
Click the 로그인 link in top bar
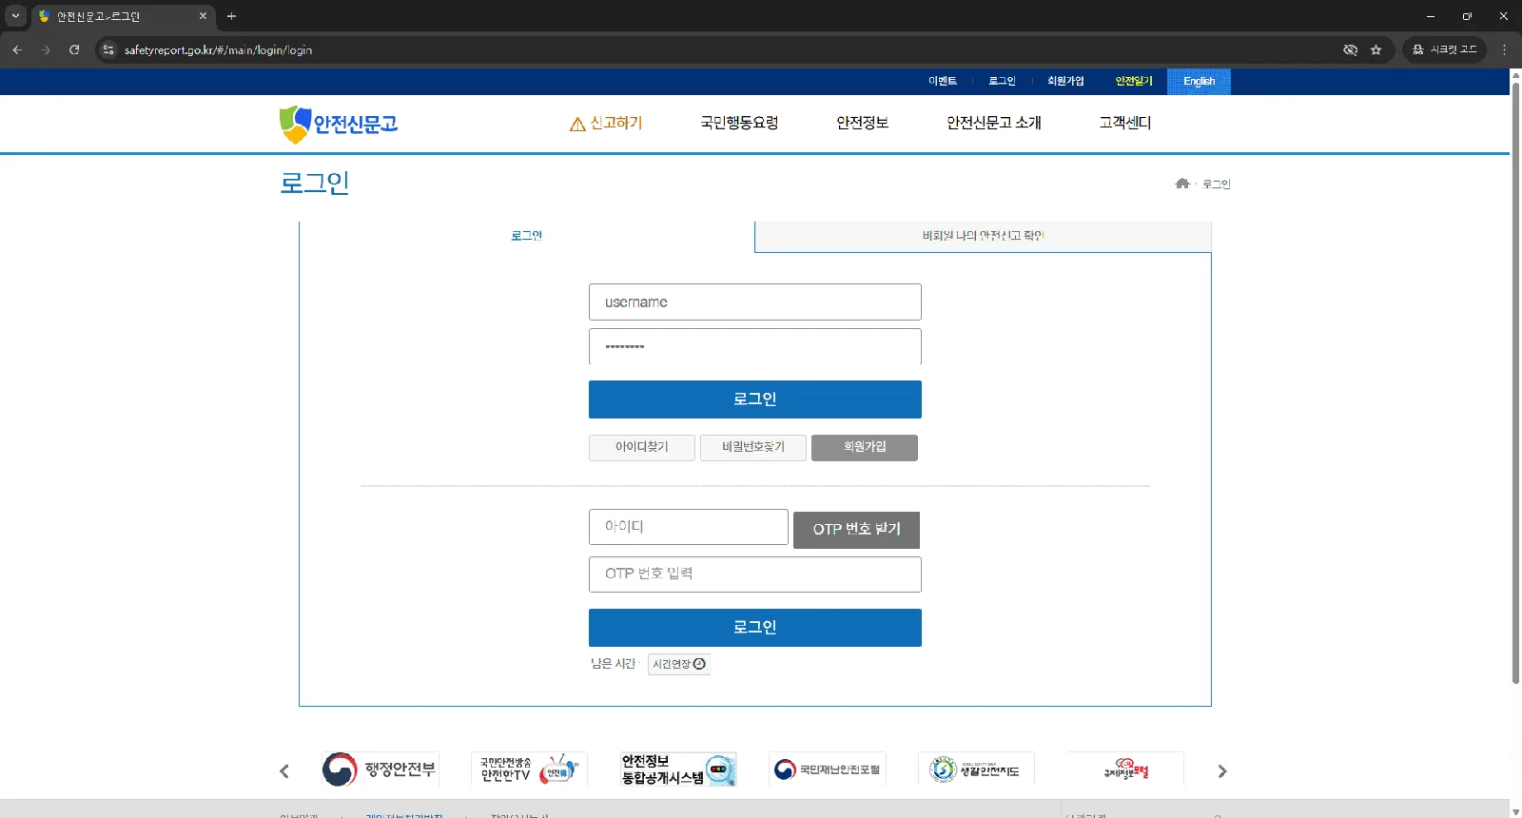click(x=1002, y=81)
